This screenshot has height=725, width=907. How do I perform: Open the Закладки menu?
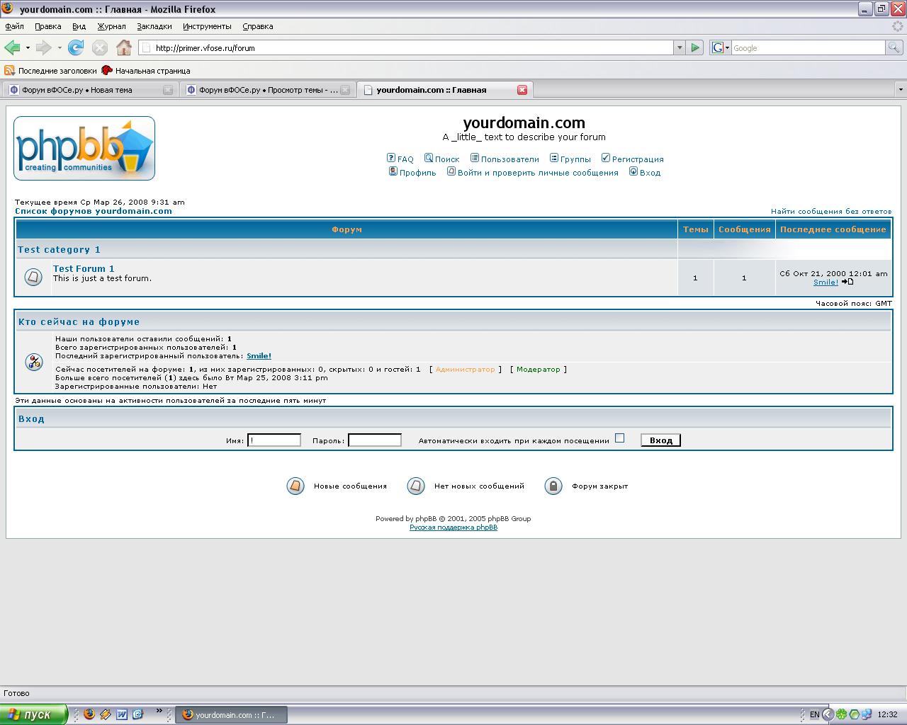click(x=154, y=26)
